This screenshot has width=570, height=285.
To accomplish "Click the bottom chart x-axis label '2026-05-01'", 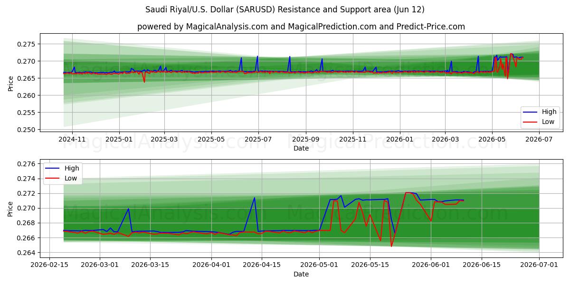I will (320, 265).
